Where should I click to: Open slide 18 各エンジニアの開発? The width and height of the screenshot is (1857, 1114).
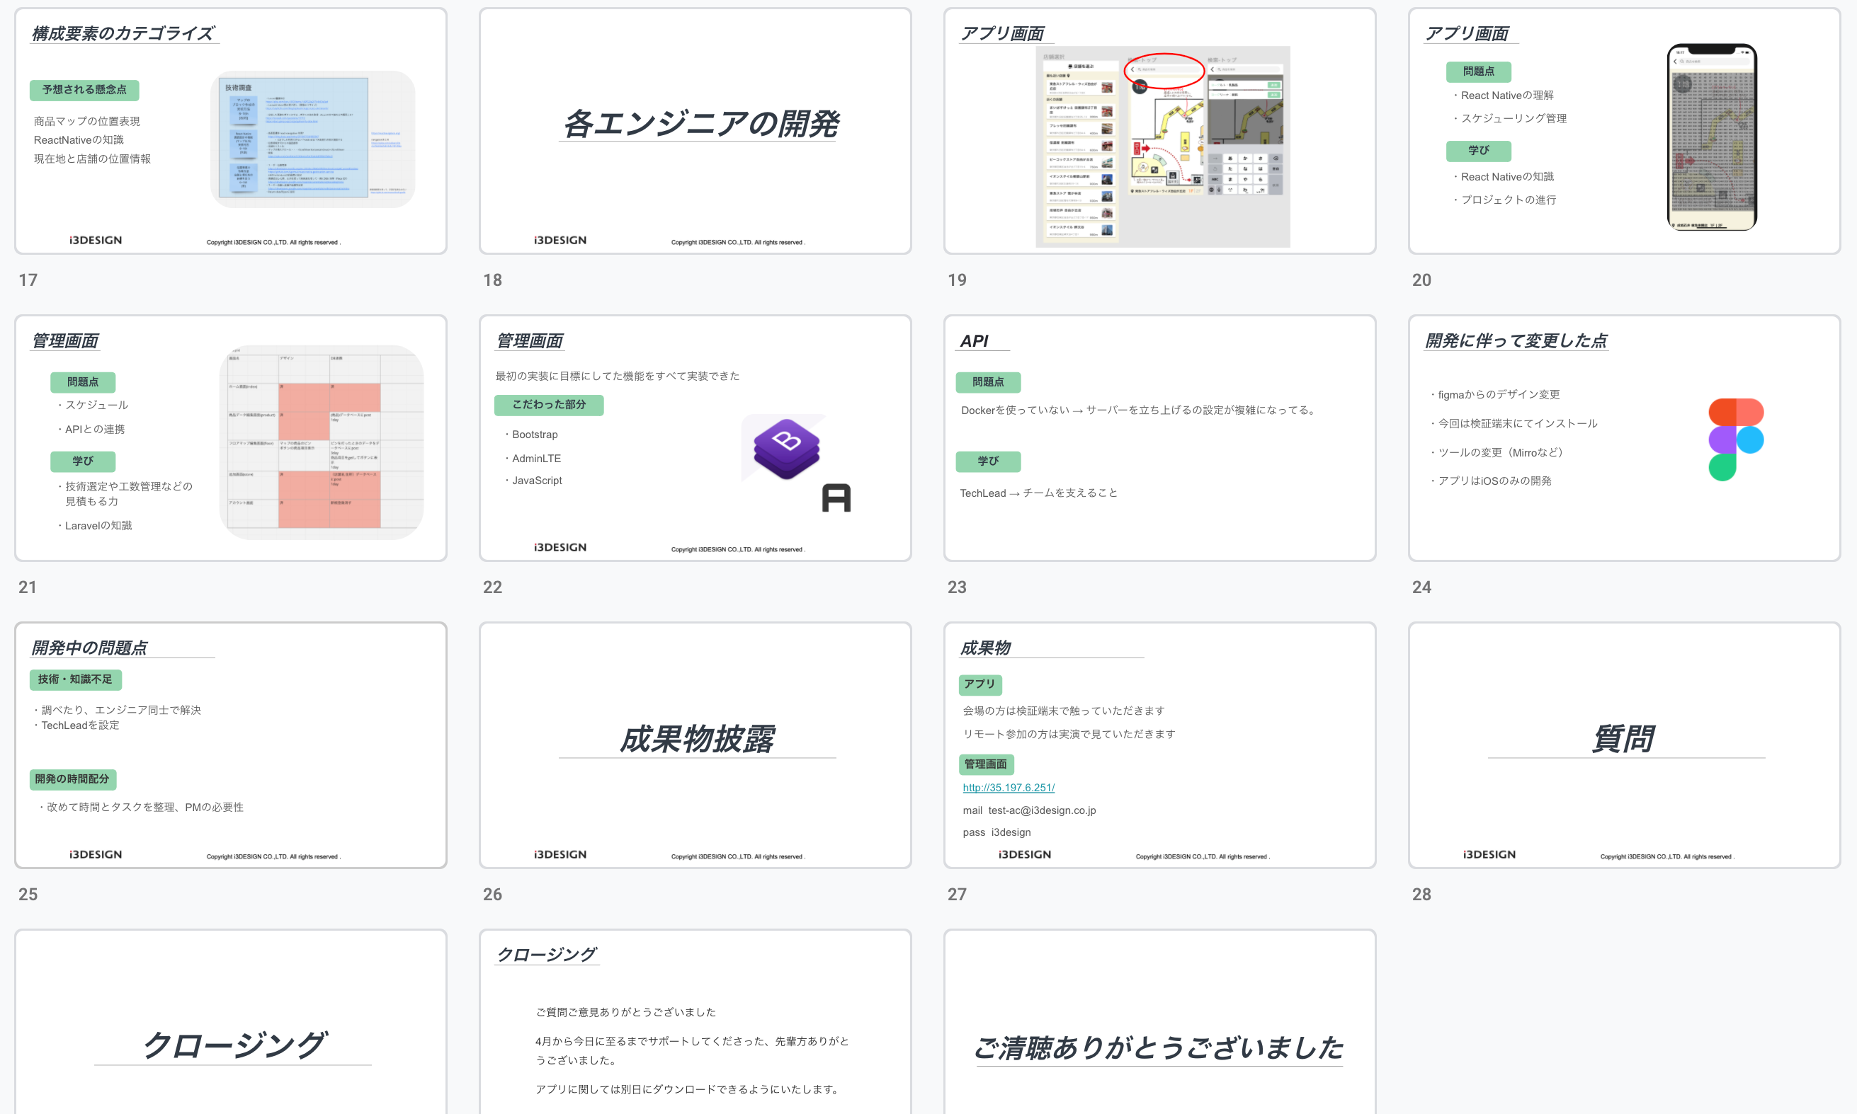point(695,131)
